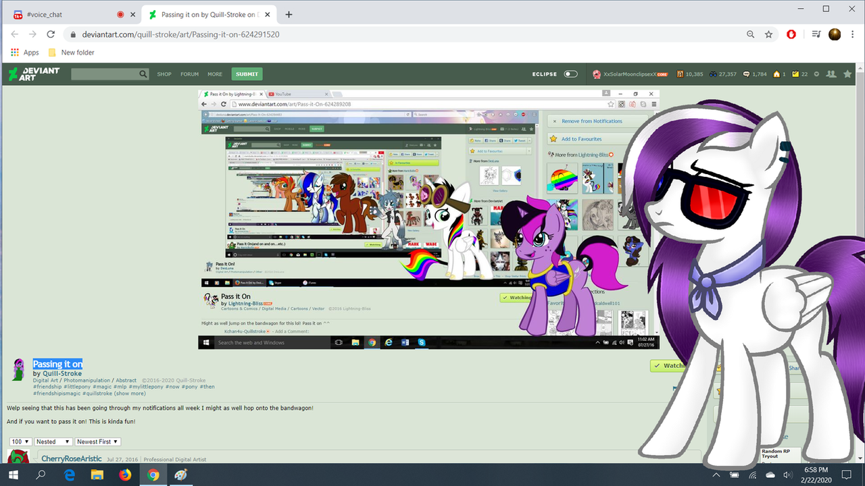Click the red Adblock extension icon
The image size is (865, 486).
click(x=791, y=34)
